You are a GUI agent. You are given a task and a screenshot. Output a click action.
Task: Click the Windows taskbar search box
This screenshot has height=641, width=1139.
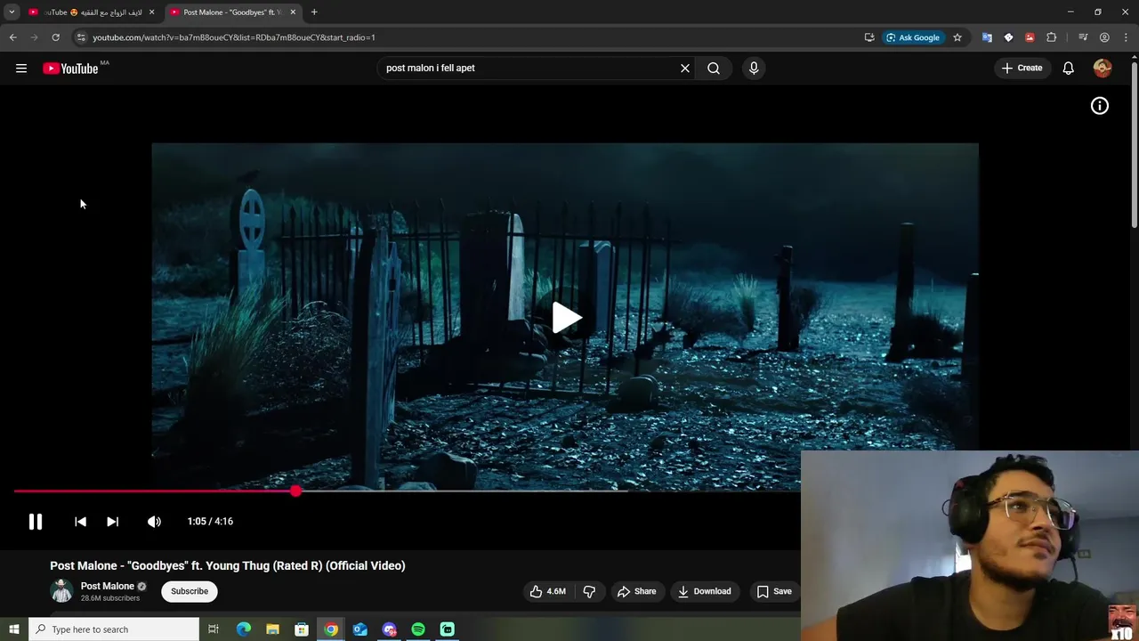coord(114,629)
